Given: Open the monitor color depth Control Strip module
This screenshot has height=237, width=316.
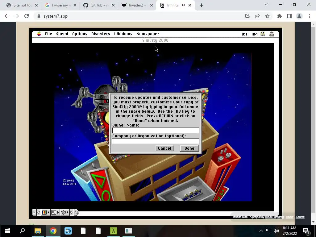Looking at the screenshot, I should click(x=45, y=212).
